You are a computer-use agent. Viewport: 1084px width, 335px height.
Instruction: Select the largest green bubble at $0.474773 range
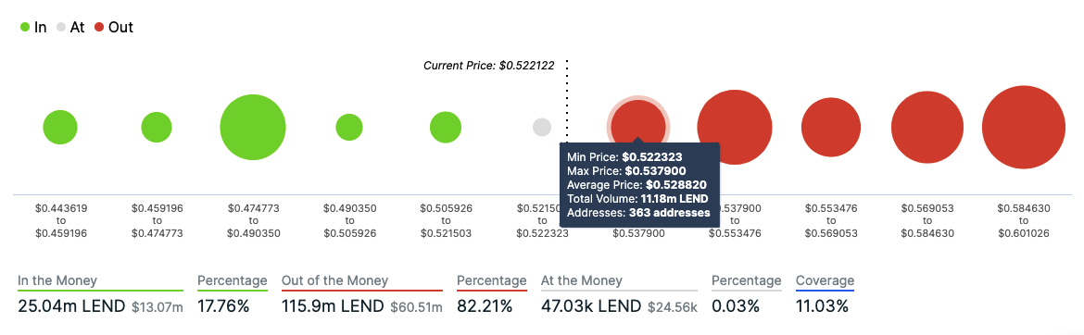tap(253, 128)
